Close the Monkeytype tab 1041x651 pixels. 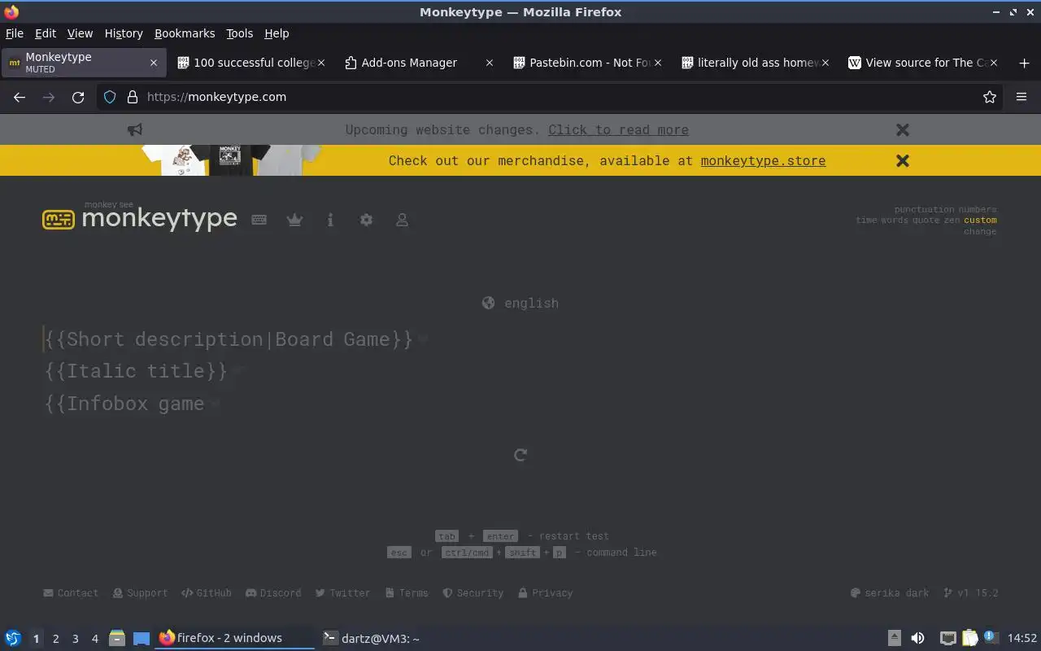tap(154, 63)
